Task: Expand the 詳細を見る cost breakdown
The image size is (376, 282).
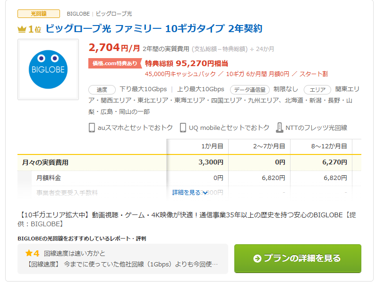Action: pos(190,193)
